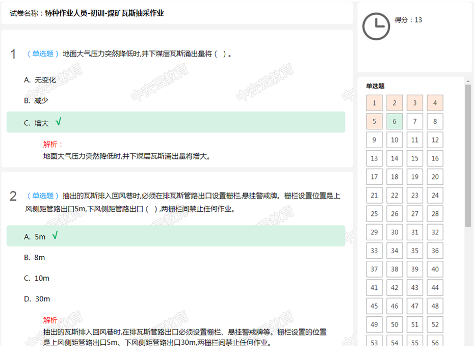Click the question navigator scrollbar thumb
474x356 pixels.
click(x=468, y=156)
